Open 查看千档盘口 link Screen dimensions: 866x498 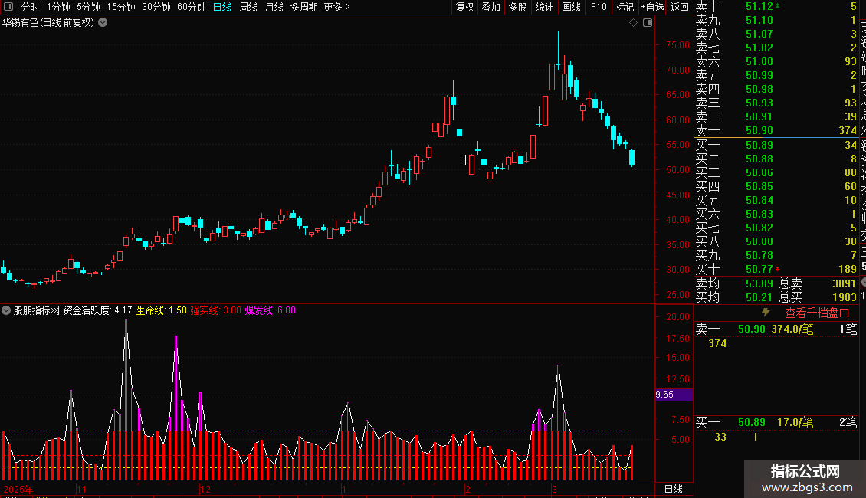[x=817, y=313]
